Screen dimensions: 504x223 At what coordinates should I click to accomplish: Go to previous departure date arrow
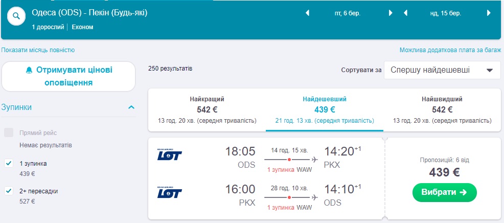tap(308, 13)
